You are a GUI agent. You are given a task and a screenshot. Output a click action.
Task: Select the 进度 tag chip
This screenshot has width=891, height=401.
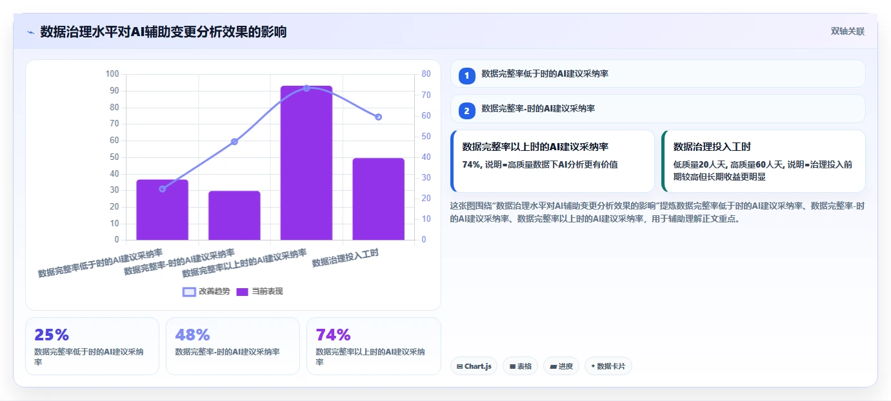coord(561,366)
